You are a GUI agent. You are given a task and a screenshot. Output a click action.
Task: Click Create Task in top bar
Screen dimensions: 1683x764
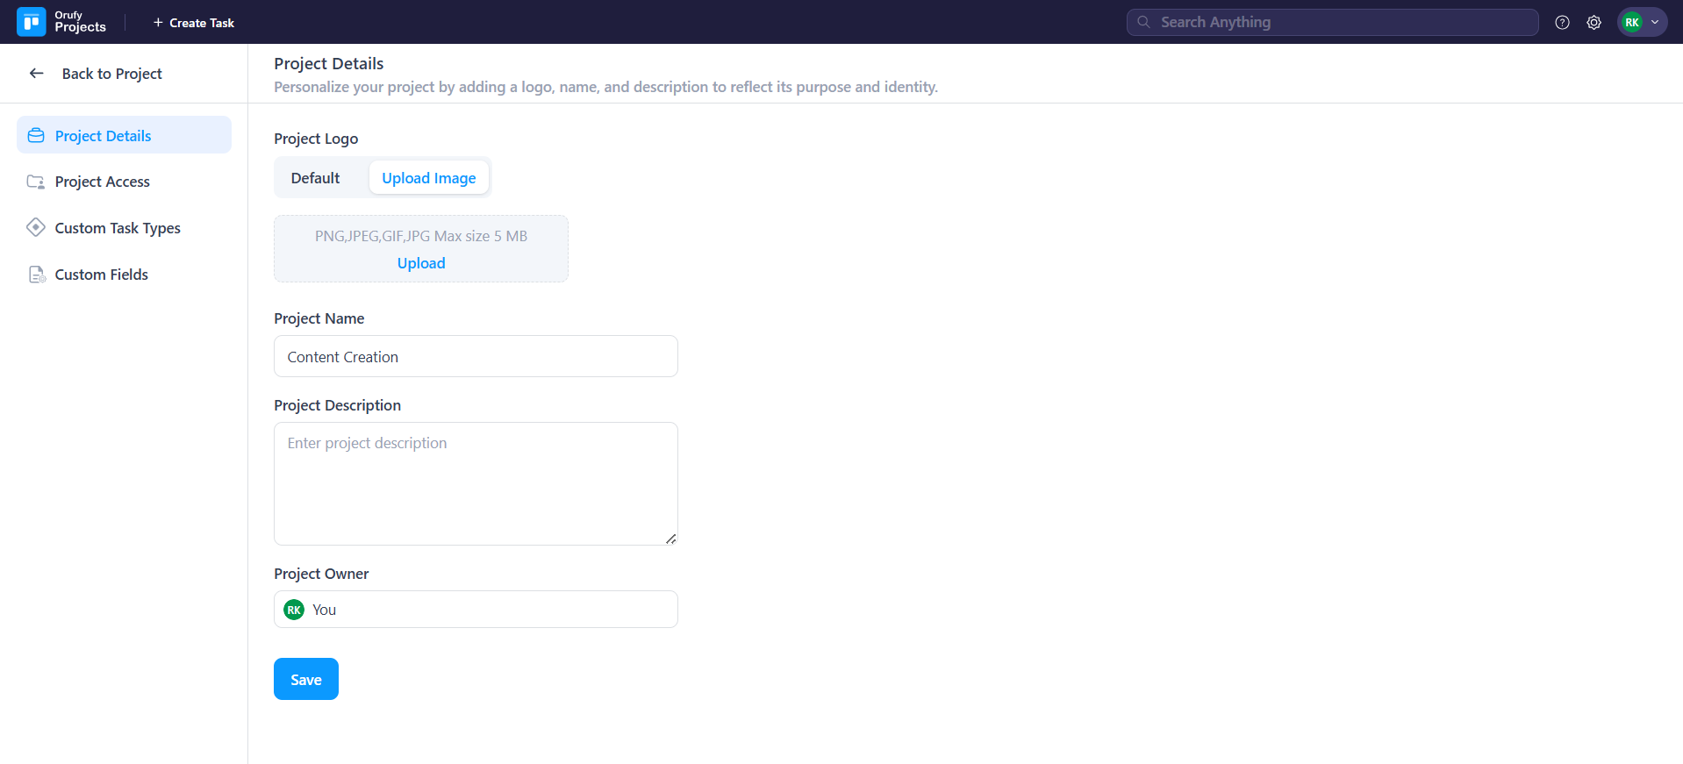click(194, 23)
